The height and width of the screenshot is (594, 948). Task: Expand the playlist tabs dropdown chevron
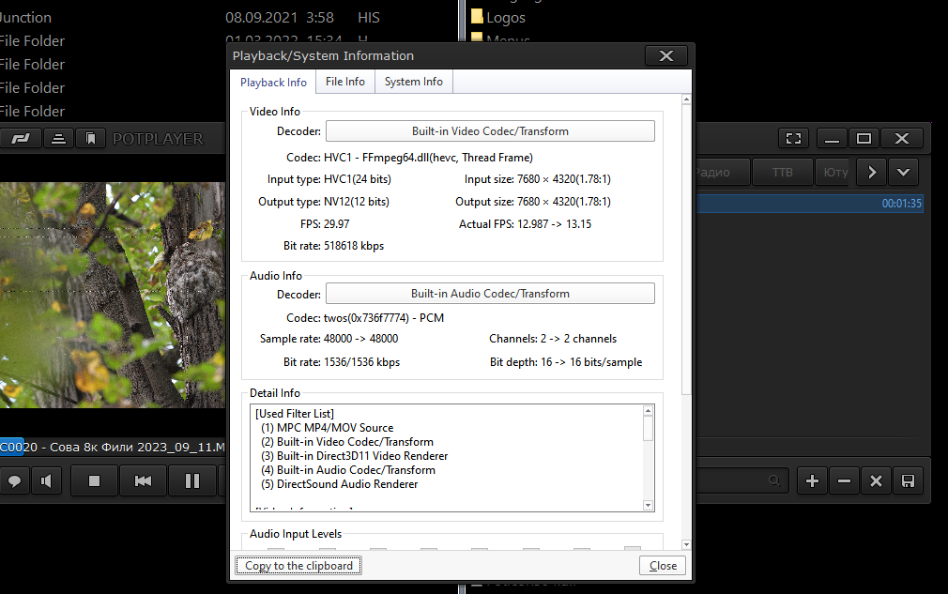pos(903,173)
